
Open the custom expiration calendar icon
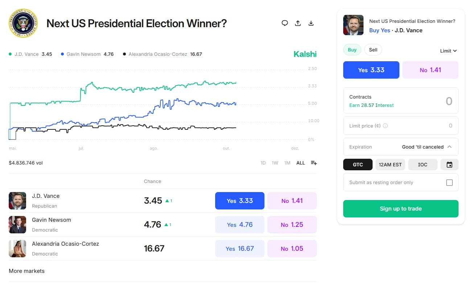tap(449, 164)
